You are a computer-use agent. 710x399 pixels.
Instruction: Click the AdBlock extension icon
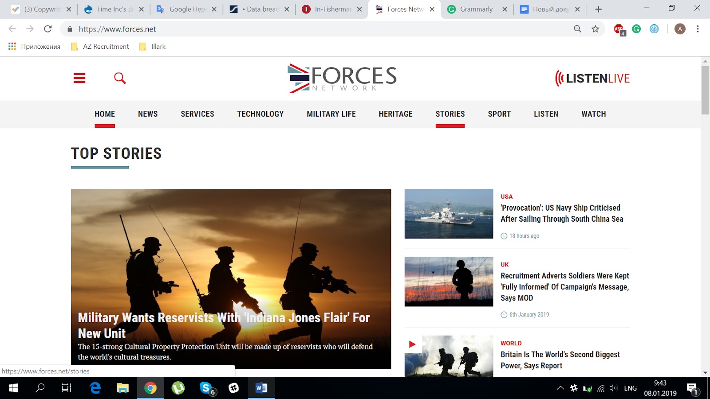click(619, 28)
